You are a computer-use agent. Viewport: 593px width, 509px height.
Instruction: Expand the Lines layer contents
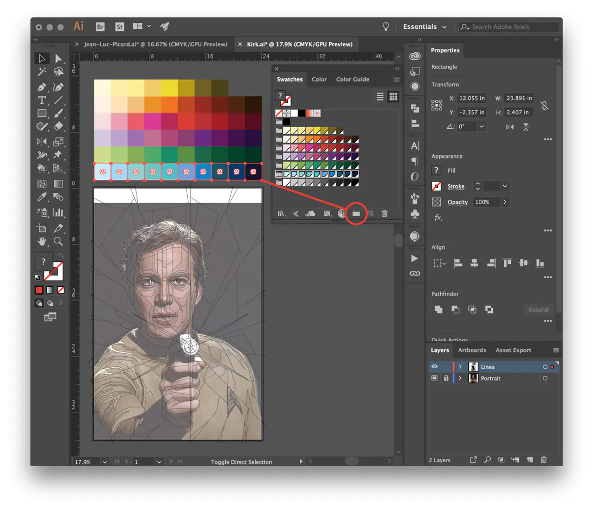click(x=460, y=367)
